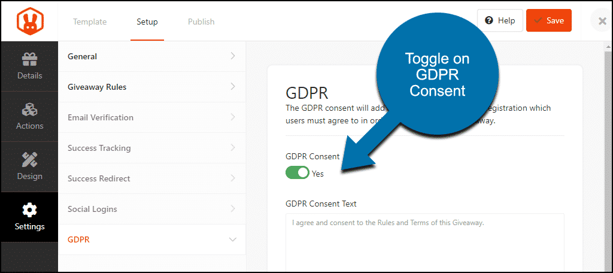The height and width of the screenshot is (273, 613).
Task: Click the Help question mark icon
Action: click(488, 21)
